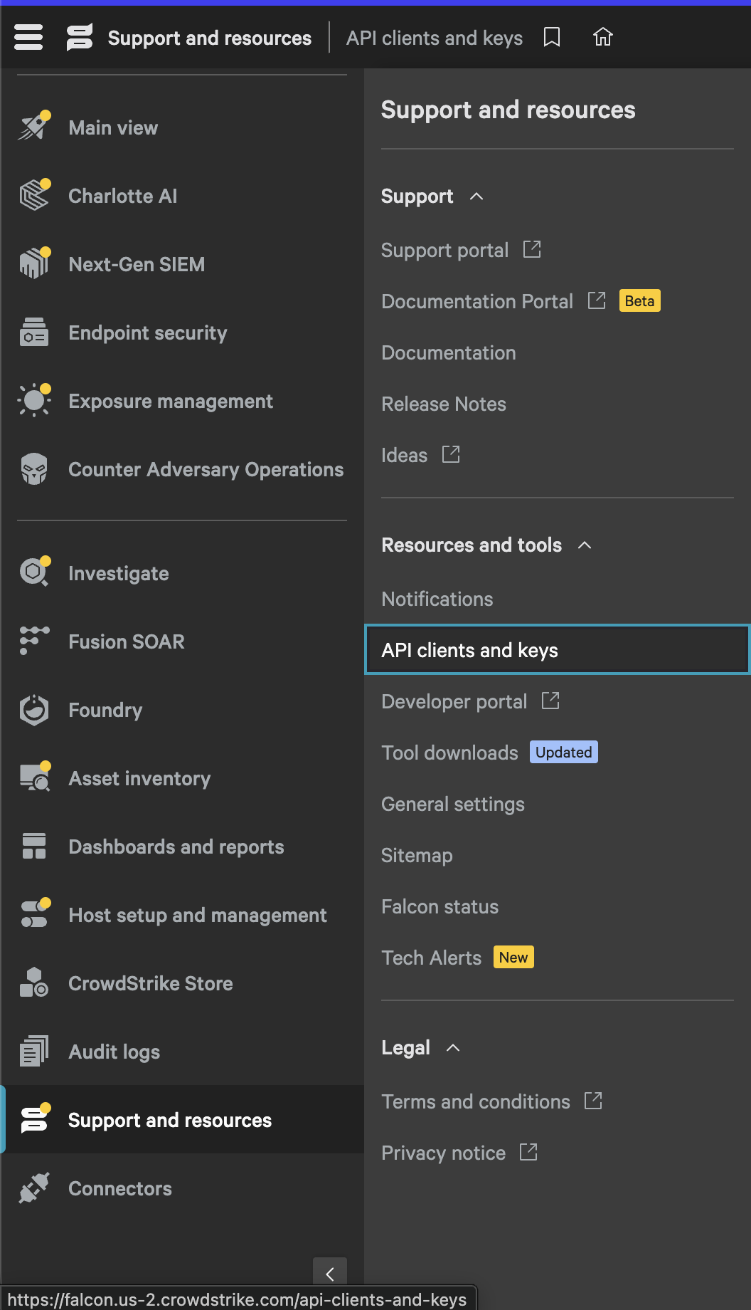Select Main view in sidebar
Image resolution: width=751 pixels, height=1310 pixels.
pos(113,128)
